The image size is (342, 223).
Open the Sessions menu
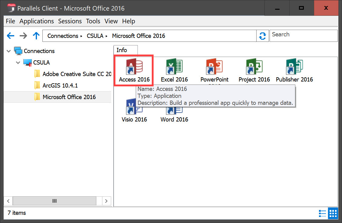click(70, 21)
